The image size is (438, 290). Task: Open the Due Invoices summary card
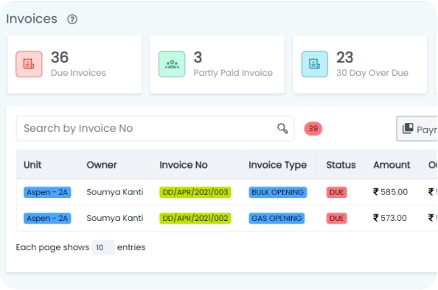click(x=74, y=65)
